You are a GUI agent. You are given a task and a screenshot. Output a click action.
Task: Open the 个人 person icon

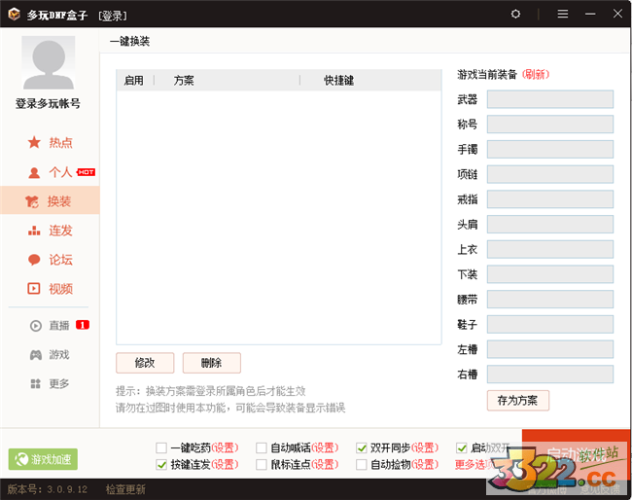pyautogui.click(x=34, y=172)
